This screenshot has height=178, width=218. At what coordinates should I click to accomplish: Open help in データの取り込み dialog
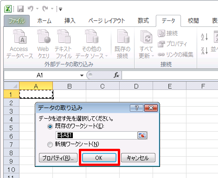[136, 108]
